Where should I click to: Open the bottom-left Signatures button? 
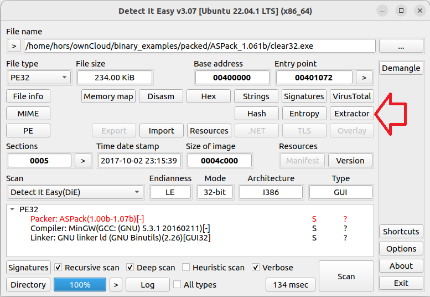29,268
